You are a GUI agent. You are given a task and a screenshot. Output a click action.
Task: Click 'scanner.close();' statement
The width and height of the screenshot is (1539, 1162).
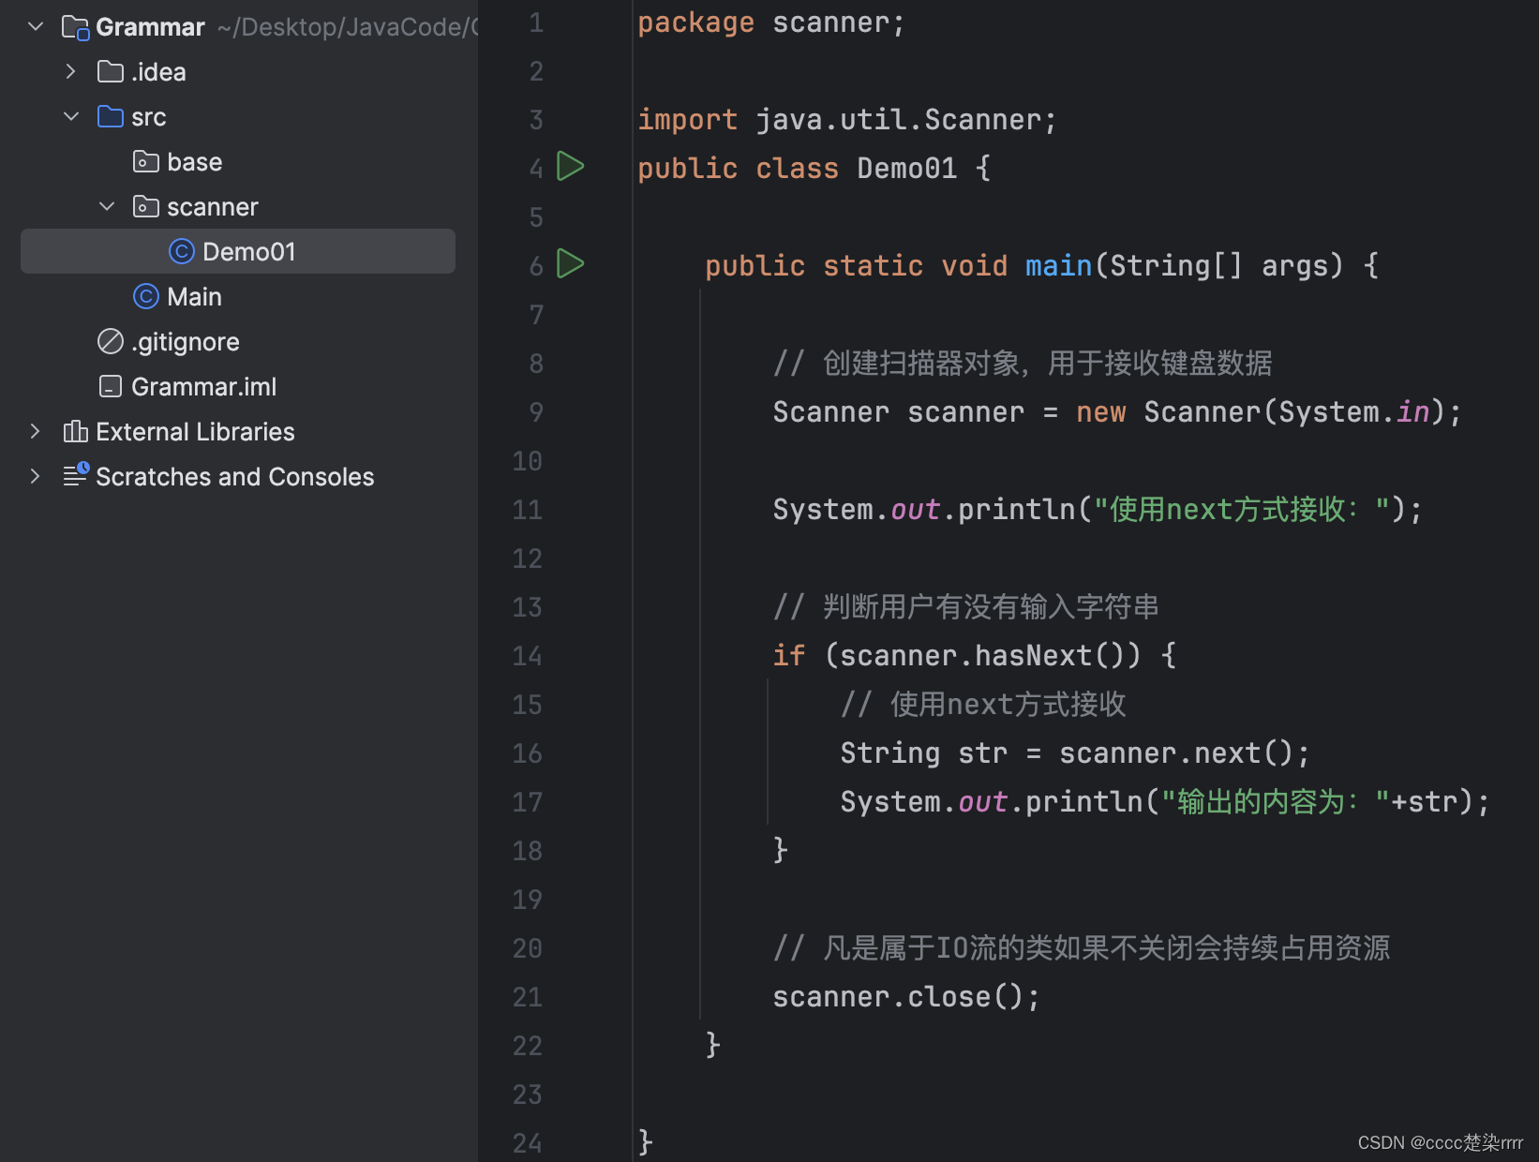[906, 996]
